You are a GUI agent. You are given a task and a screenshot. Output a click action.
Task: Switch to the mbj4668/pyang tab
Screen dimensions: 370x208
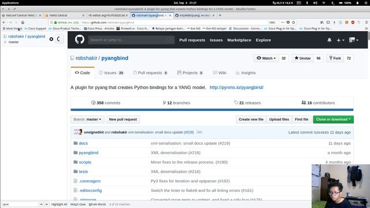tap(194, 16)
